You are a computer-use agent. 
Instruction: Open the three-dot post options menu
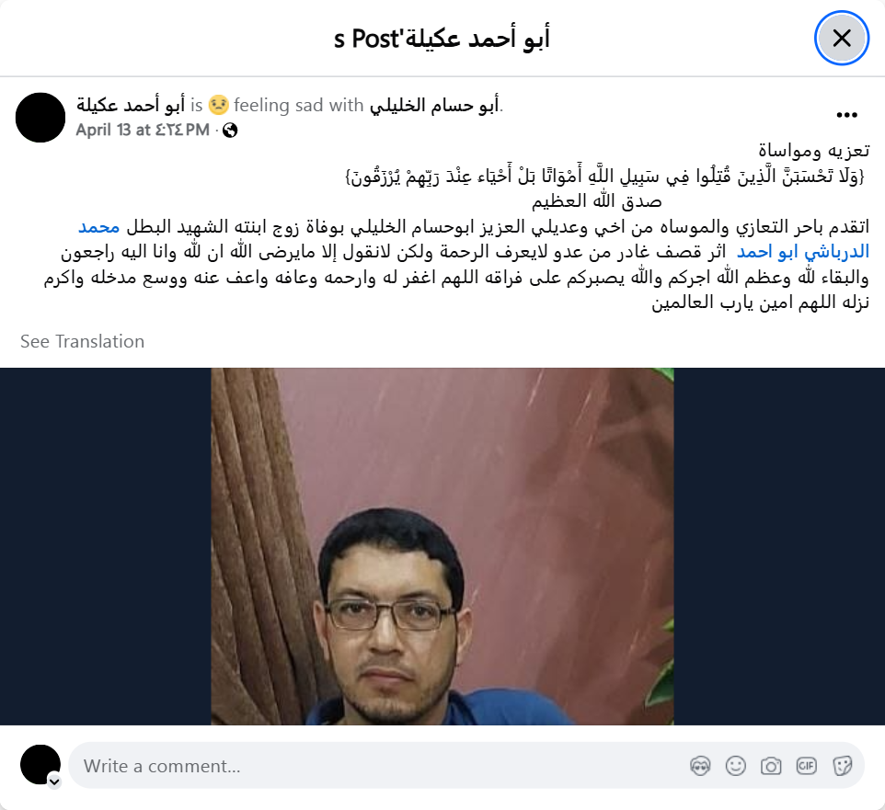846,115
